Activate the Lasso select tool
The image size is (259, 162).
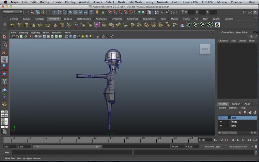(x=5, y=44)
